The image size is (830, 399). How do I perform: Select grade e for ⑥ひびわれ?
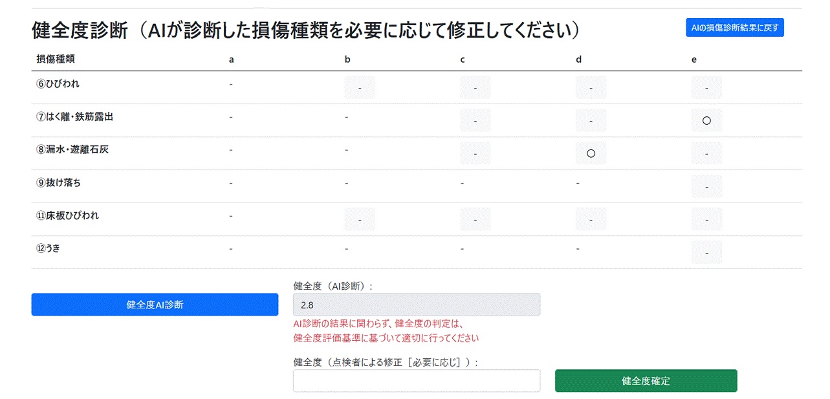coord(706,87)
